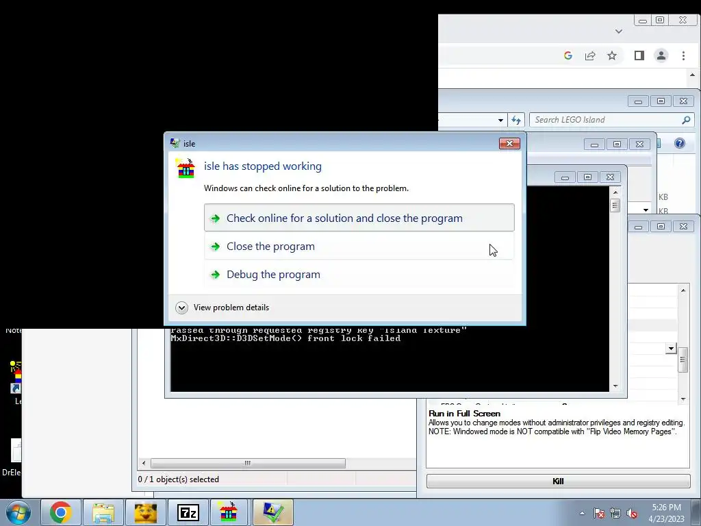Toggle Chrome's side panel icon

click(639, 55)
